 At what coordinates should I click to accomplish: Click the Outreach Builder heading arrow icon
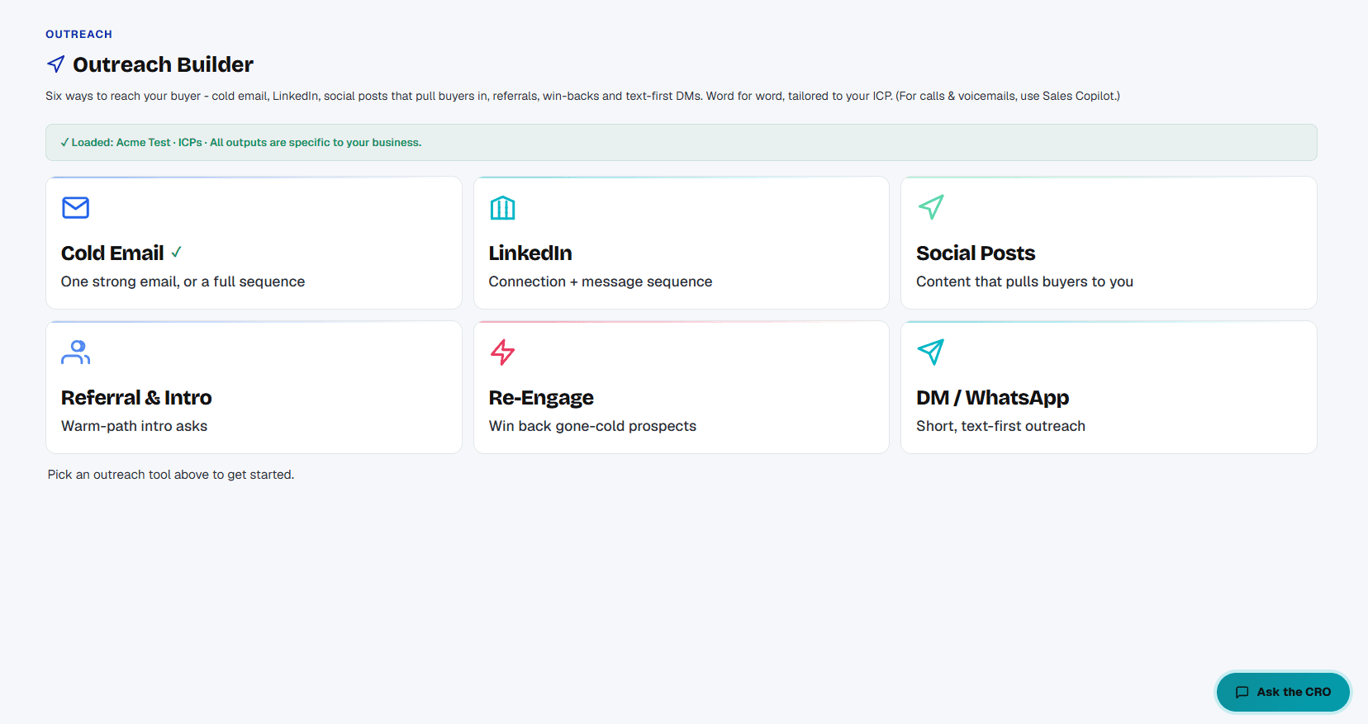coord(56,64)
